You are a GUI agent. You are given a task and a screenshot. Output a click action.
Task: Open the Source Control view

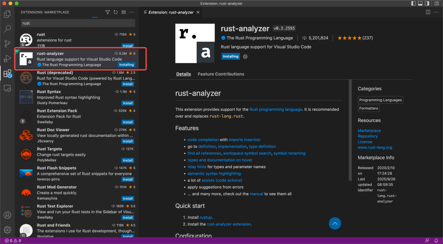pos(7,43)
